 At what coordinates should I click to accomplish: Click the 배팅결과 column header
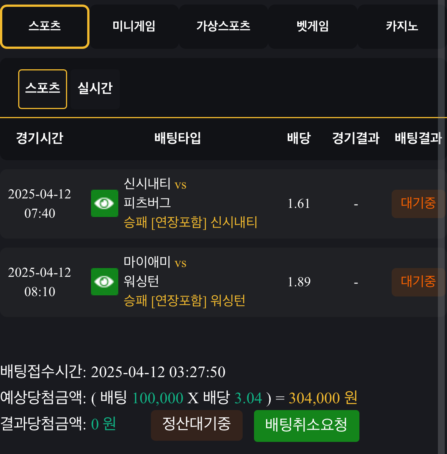pyautogui.click(x=418, y=138)
